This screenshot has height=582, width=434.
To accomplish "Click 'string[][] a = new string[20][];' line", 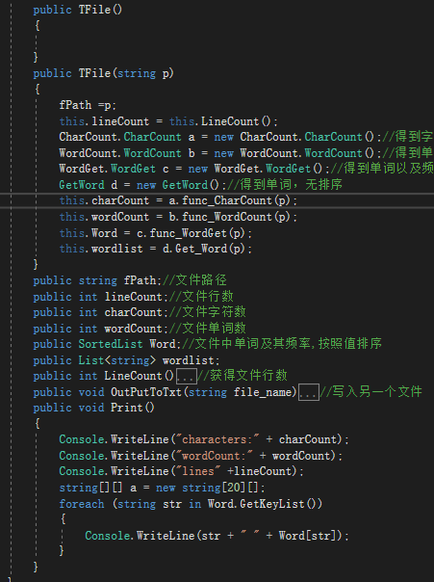I will [162, 488].
